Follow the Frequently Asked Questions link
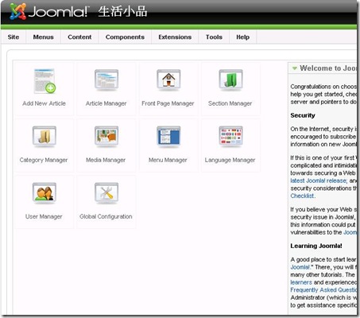 click(x=323, y=290)
